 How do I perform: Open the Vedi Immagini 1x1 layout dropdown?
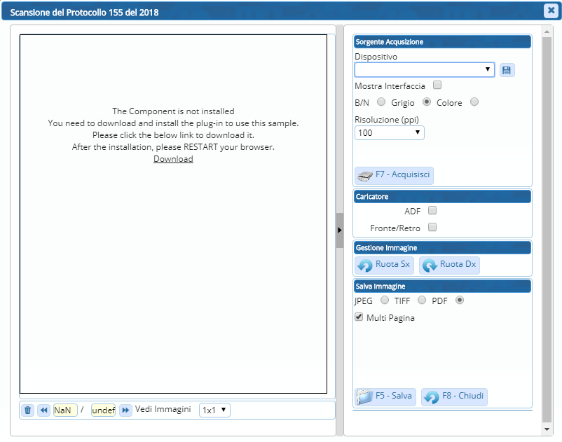[x=214, y=410]
